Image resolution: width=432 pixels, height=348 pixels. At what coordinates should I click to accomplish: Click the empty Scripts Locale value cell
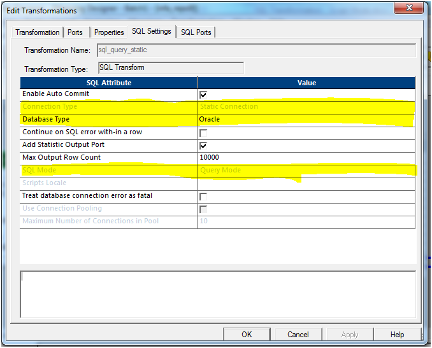tap(306, 184)
